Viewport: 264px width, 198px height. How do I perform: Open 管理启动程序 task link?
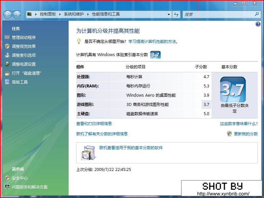24,37
